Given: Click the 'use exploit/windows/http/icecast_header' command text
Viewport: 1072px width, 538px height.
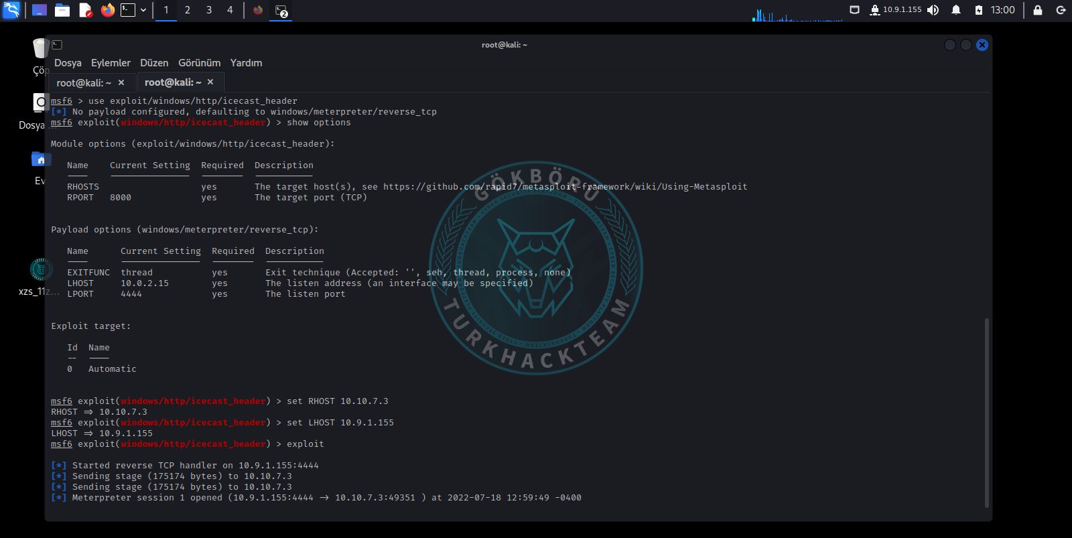Looking at the screenshot, I should [x=193, y=101].
